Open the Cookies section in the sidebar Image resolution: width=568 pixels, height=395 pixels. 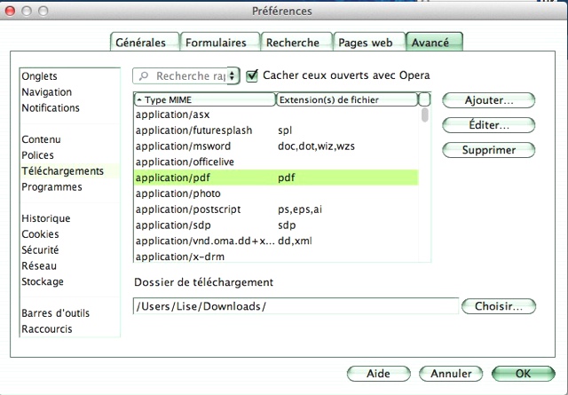tap(40, 234)
